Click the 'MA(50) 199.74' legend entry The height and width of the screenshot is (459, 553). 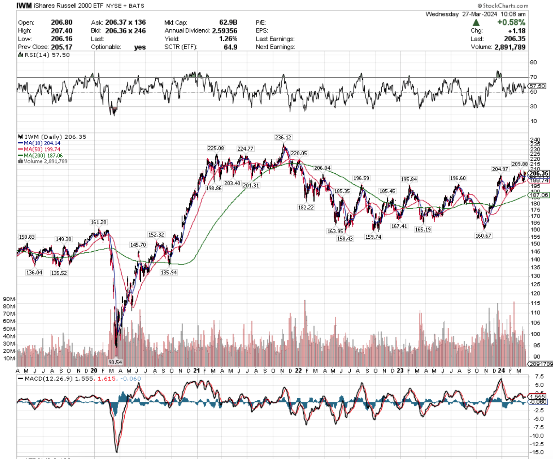[x=42, y=149]
